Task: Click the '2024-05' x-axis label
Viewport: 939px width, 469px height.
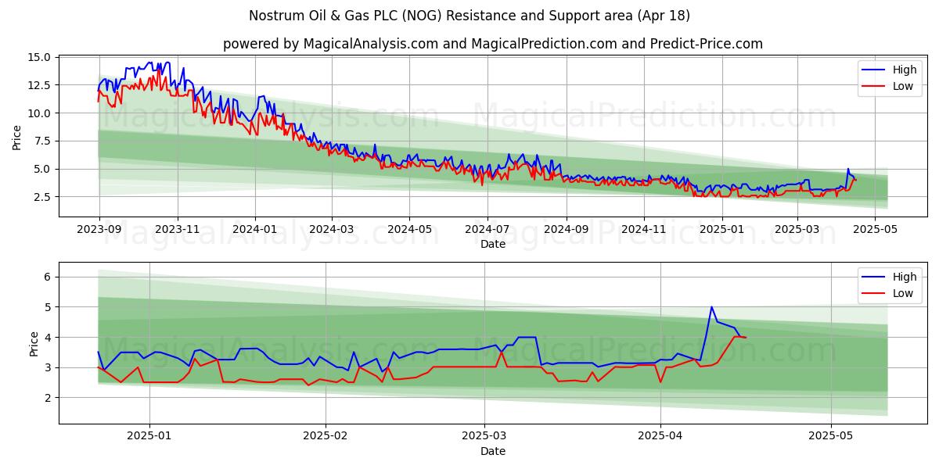Action: (x=409, y=229)
